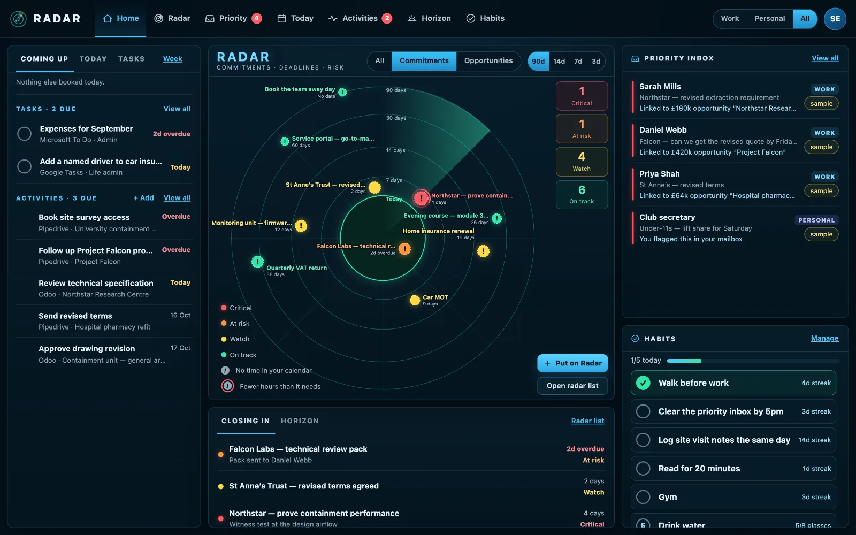Select the Service portal radar blip
856x535 pixels.
point(285,141)
